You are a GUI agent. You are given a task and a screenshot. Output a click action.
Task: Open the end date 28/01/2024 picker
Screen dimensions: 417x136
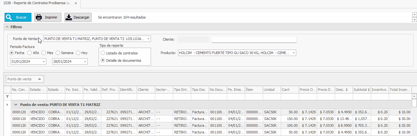85,61
